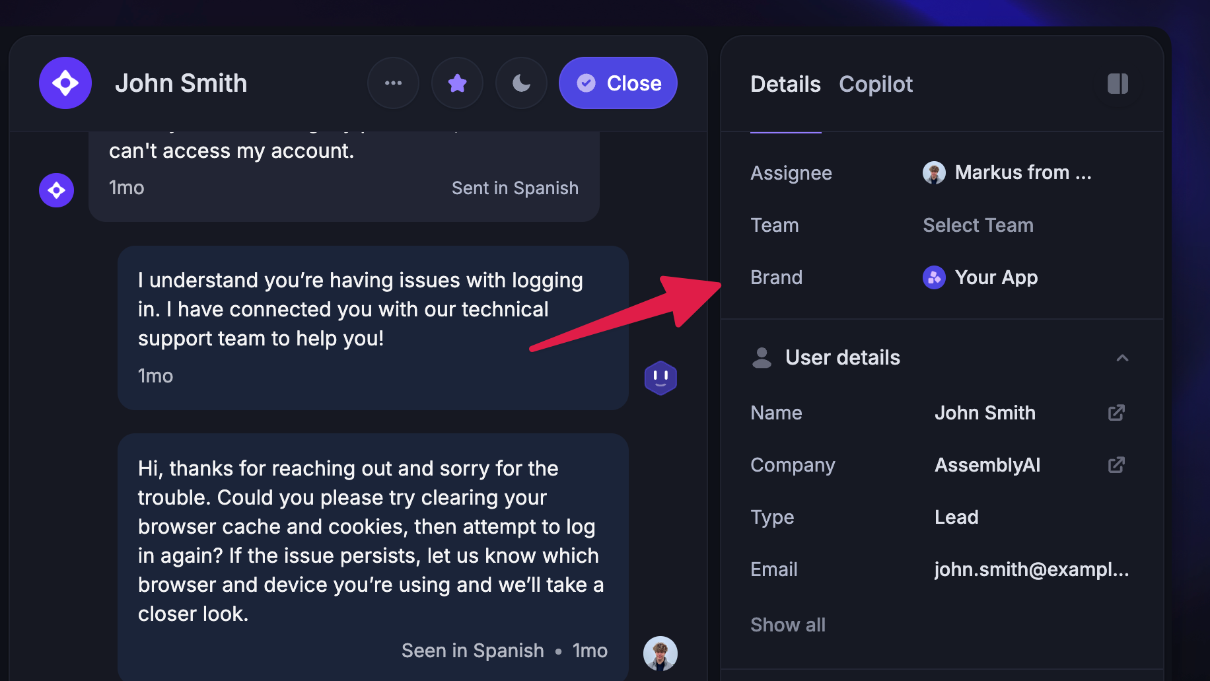This screenshot has height=681, width=1210.
Task: Switch to the Copilot tab
Action: coord(875,85)
